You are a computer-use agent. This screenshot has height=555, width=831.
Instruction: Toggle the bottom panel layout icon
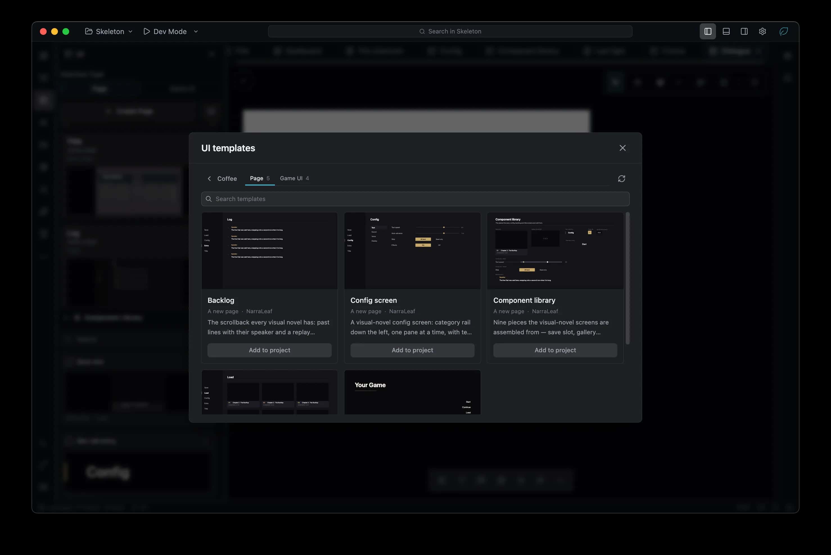[x=726, y=31]
